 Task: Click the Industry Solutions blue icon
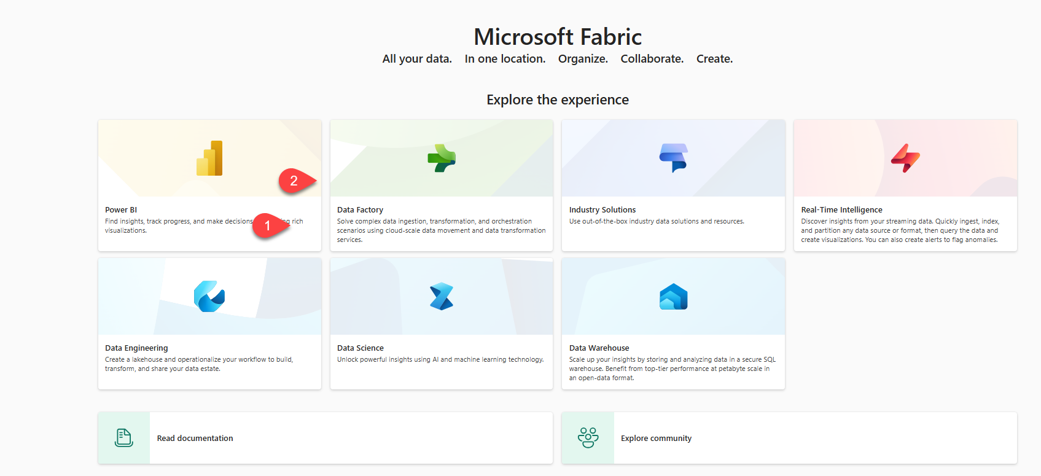(x=674, y=158)
